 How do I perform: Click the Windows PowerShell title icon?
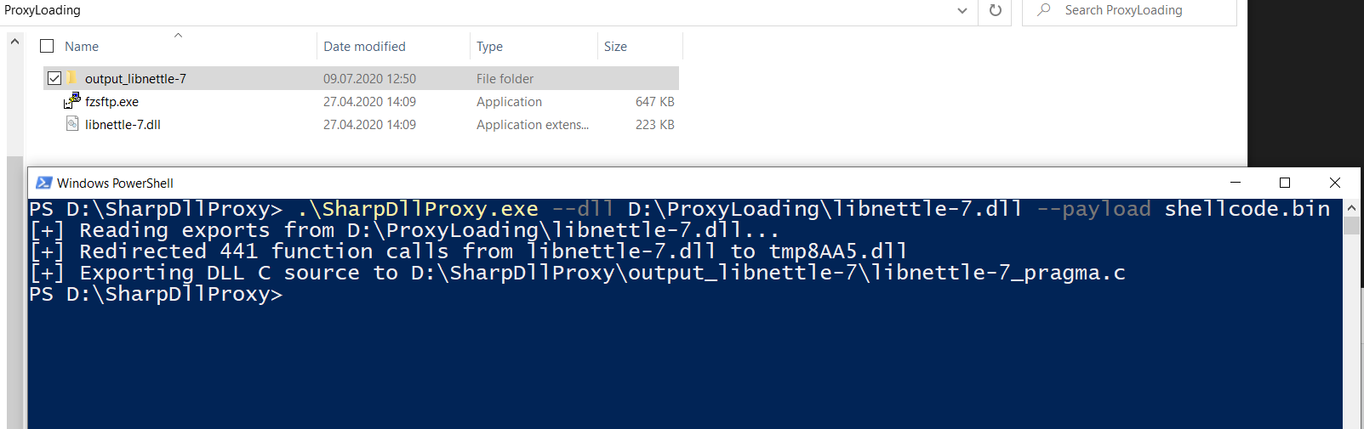click(43, 183)
